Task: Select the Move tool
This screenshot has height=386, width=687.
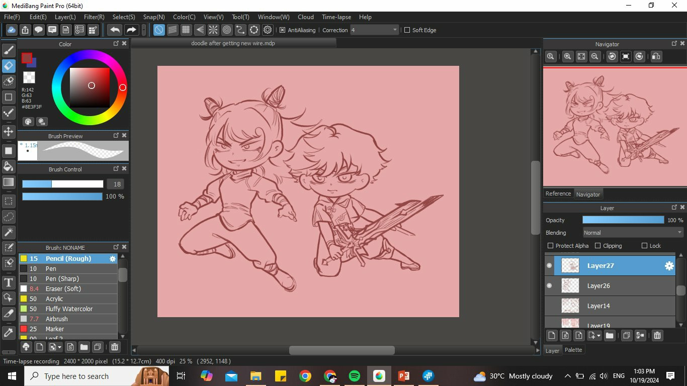Action: tap(9, 132)
